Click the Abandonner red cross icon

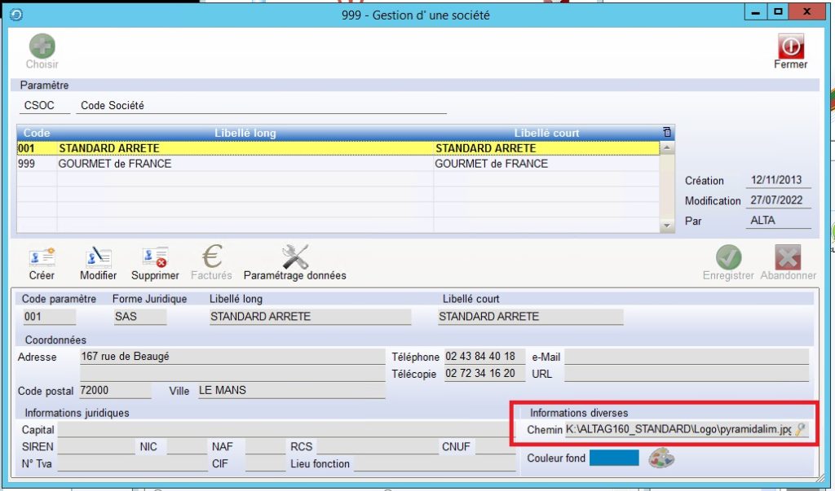click(788, 257)
